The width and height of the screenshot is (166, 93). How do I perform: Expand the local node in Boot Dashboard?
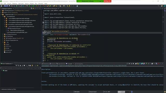click(2, 71)
